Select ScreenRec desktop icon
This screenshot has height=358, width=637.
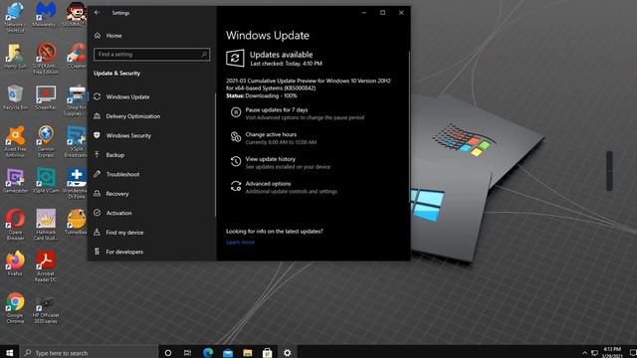(46, 97)
